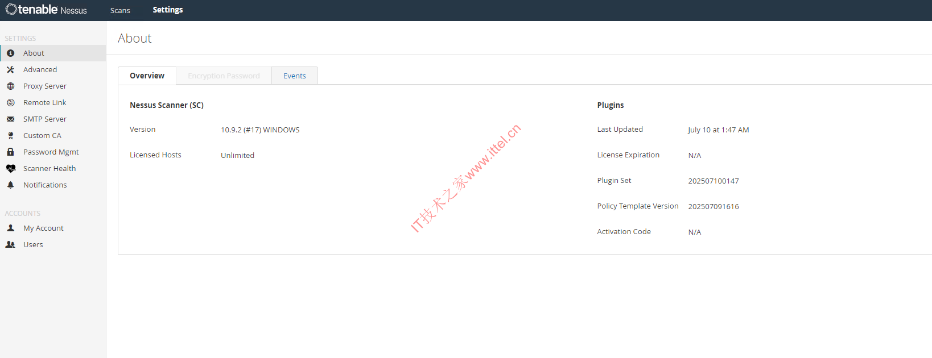Click the Plugins section heading

coord(611,105)
